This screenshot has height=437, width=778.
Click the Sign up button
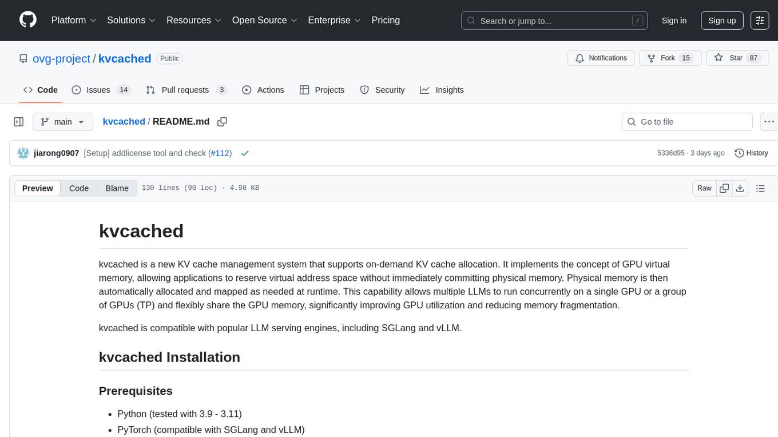722,21
